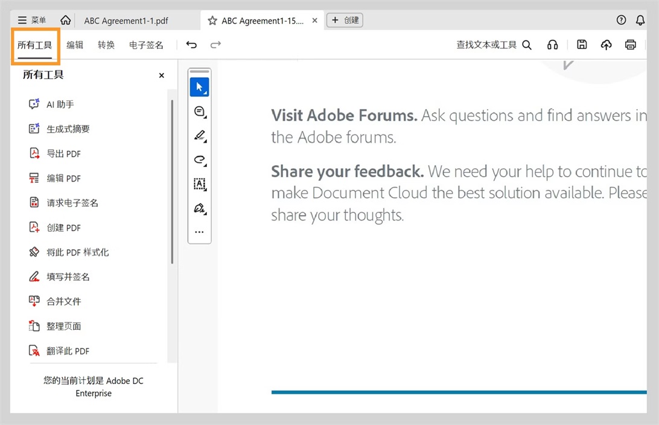Select the arrow selection tool

tap(200, 87)
